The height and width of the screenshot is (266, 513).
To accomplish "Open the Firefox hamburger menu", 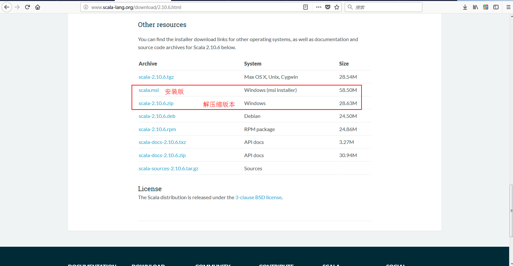I will click(508, 7).
